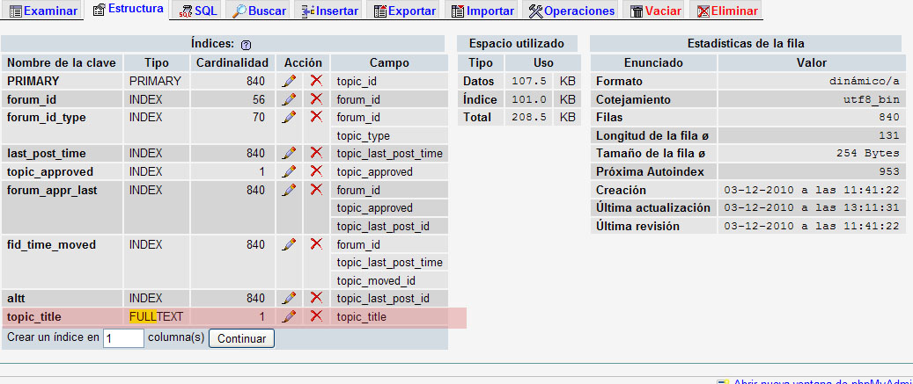
Task: Edit the forum_id_type index pencil
Action: (x=288, y=118)
